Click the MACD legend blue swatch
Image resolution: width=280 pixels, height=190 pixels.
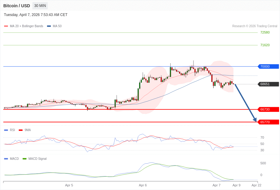(x=6, y=159)
